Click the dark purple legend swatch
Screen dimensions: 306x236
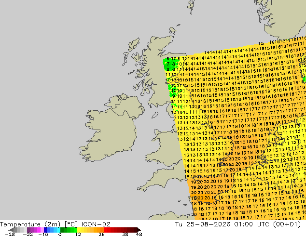click(x=28, y=230)
